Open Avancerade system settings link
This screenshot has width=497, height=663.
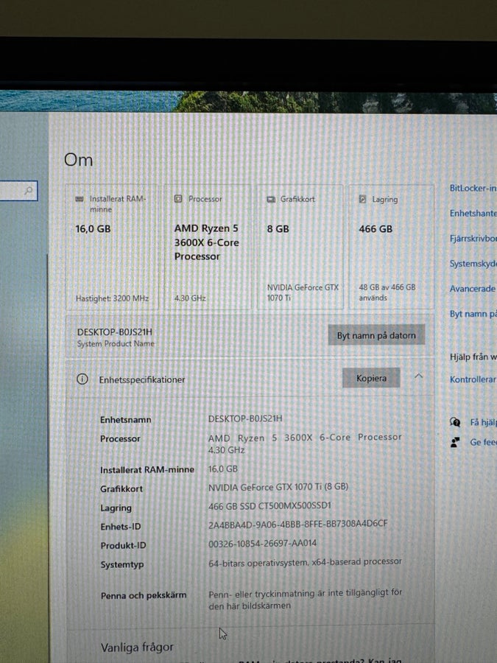(x=472, y=289)
